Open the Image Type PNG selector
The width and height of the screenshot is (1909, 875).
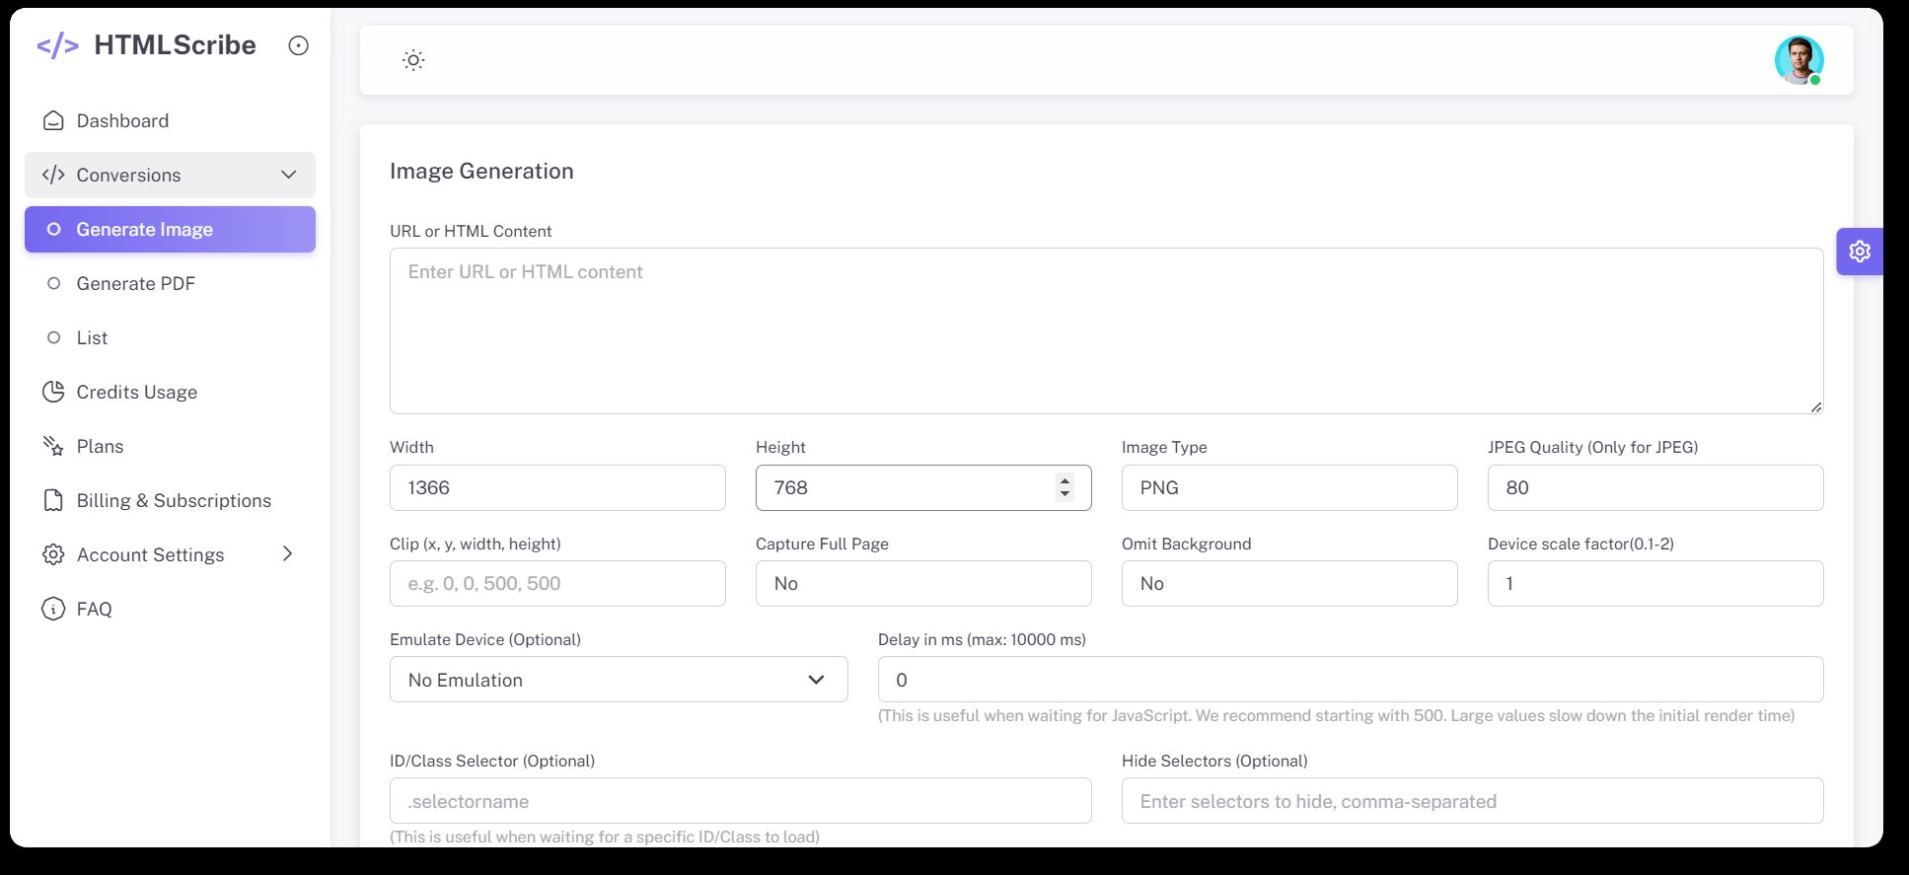tap(1288, 487)
